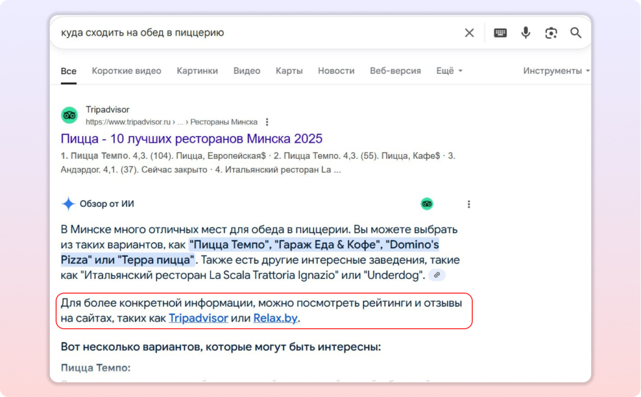Follow the Relax.by link in overview
Viewport: 641px width, 397px height.
tap(275, 318)
